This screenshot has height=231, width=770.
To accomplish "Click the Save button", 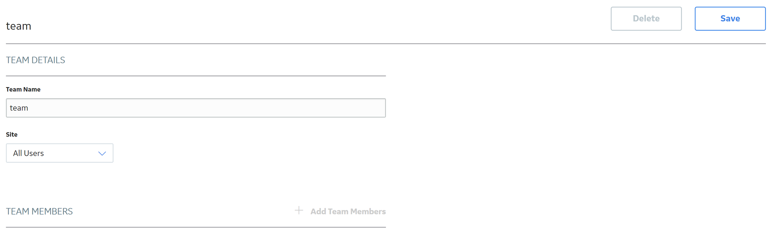I will click(730, 18).
